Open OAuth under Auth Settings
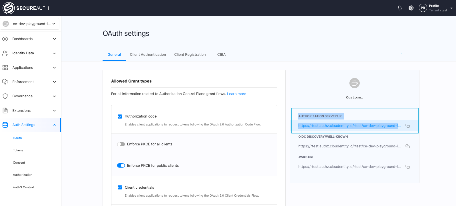The width and height of the screenshot is (456, 206). coord(17,138)
